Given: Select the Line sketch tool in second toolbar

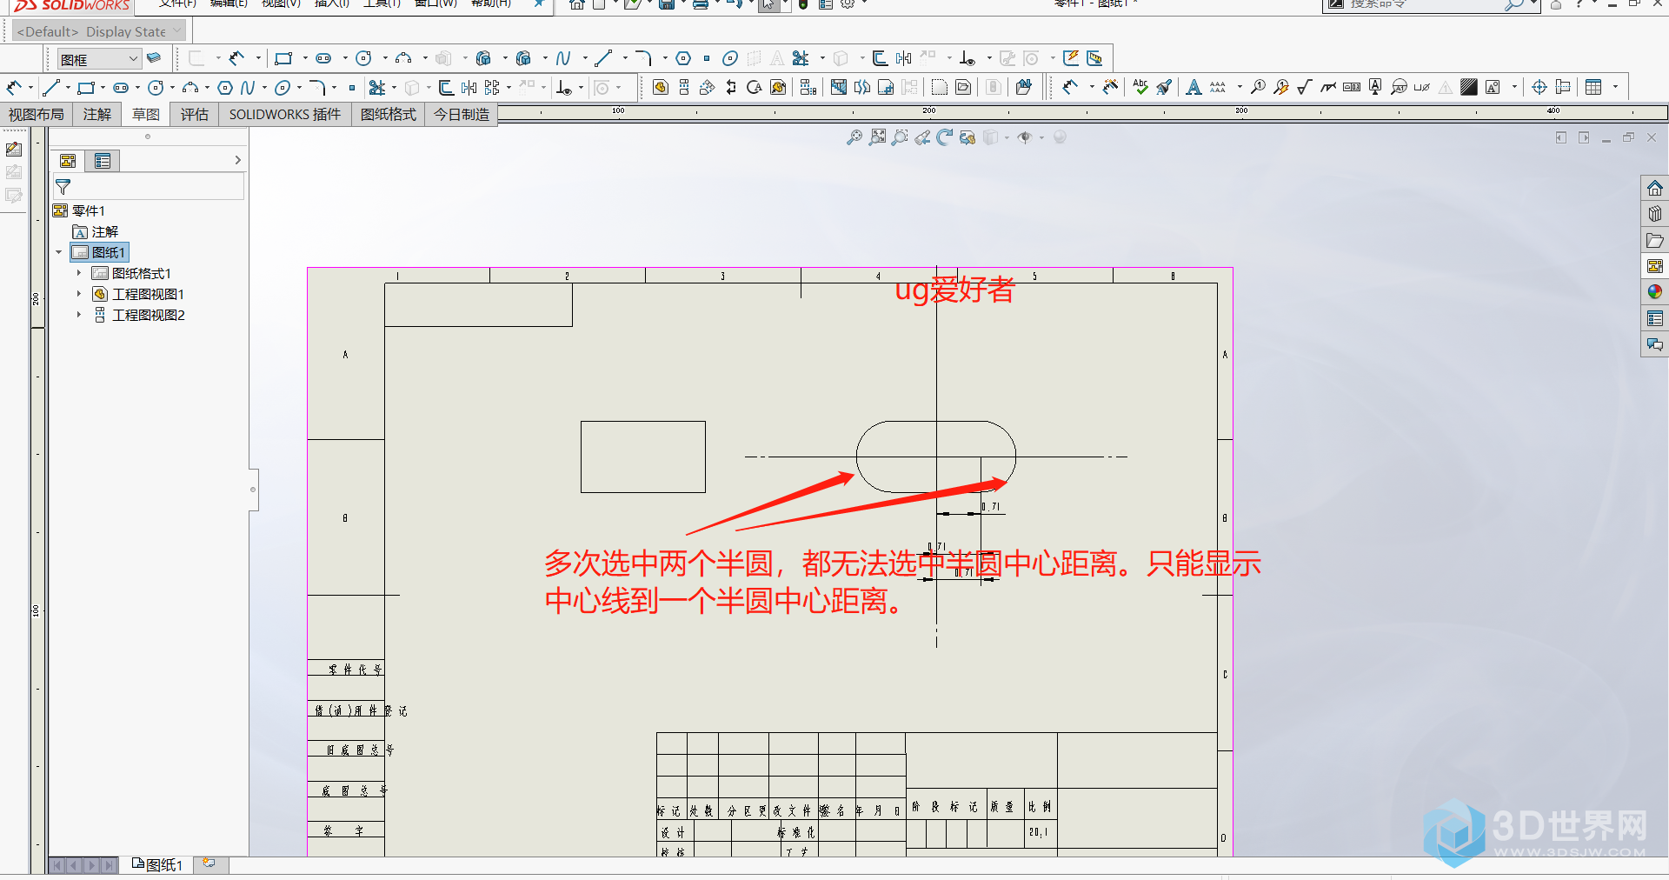Looking at the screenshot, I should coord(51,88).
